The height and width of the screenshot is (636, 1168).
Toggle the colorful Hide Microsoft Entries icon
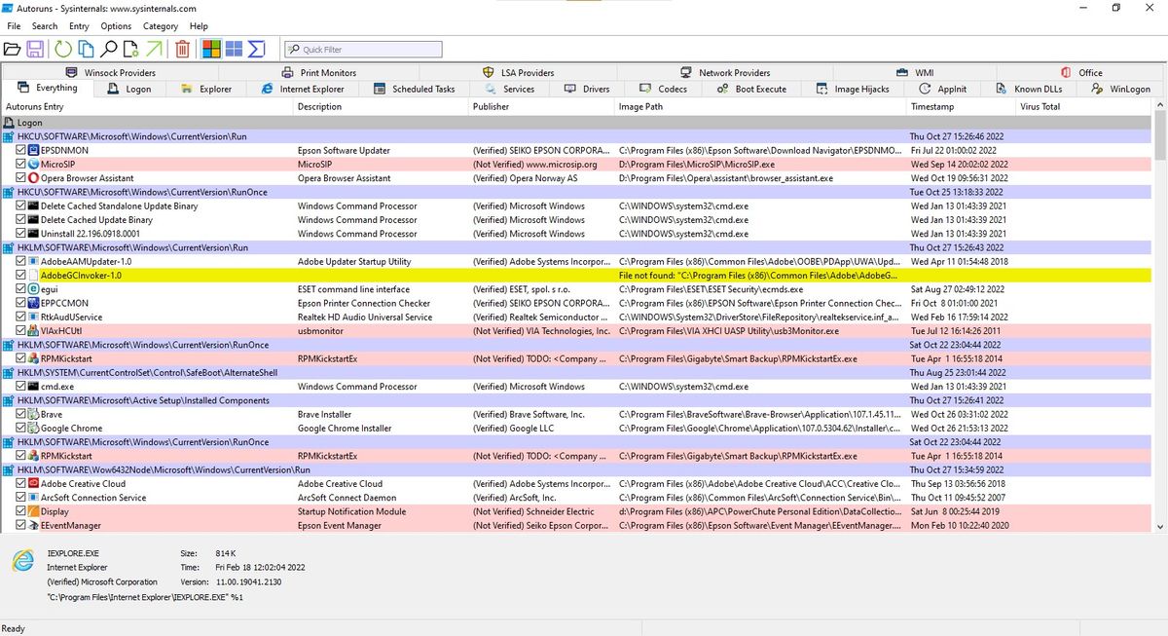tap(211, 49)
